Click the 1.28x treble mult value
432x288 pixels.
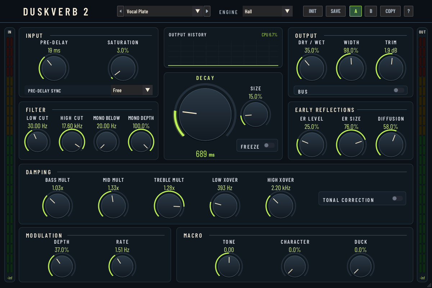169,188
